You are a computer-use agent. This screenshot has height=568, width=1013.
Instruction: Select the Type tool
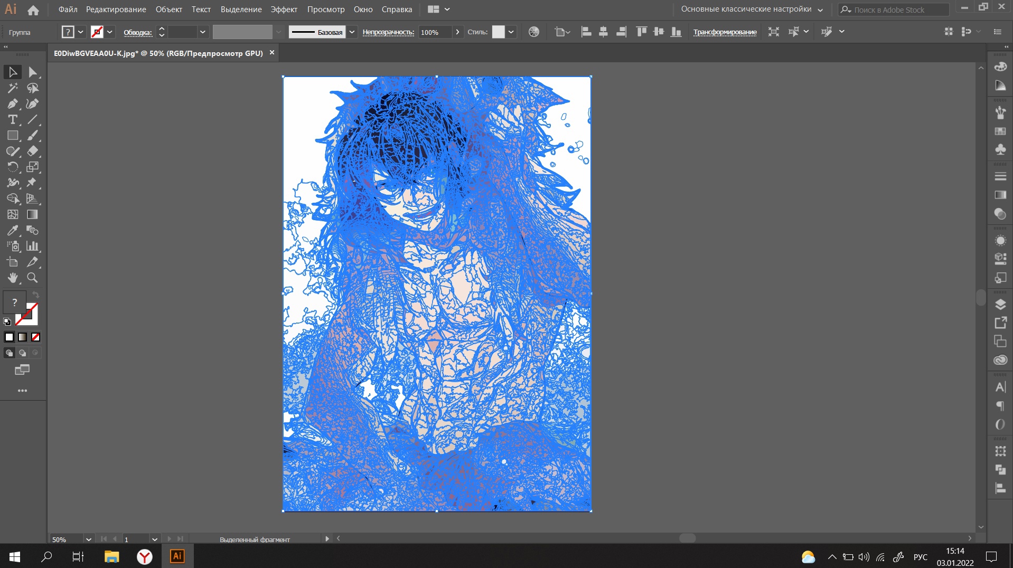click(13, 120)
